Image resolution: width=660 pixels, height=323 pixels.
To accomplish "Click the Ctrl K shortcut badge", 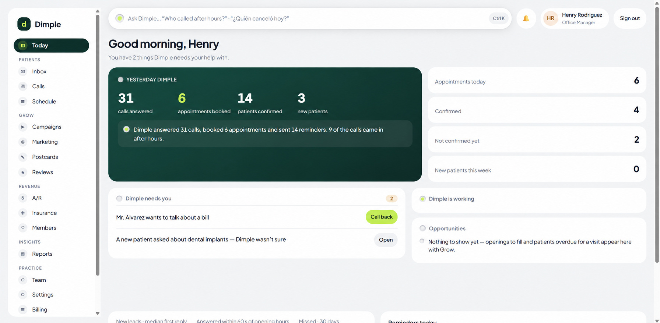I will click(499, 18).
